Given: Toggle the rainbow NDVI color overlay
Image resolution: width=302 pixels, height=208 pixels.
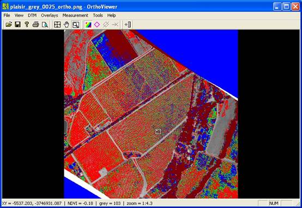Looking at the screenshot, I should tap(88, 25).
